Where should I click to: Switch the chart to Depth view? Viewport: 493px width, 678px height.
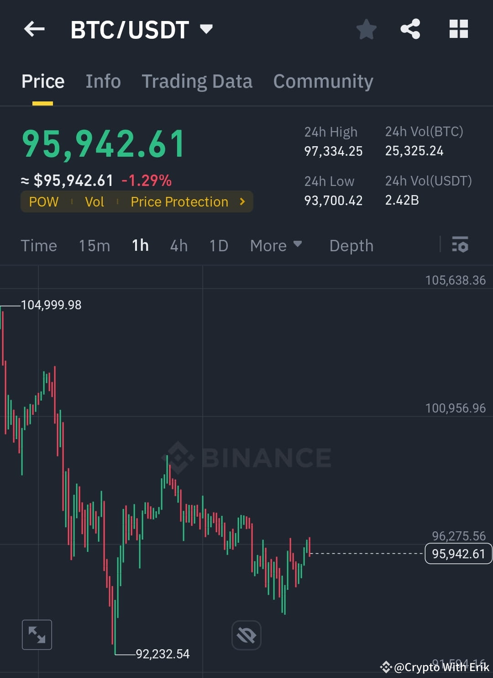[x=351, y=245]
